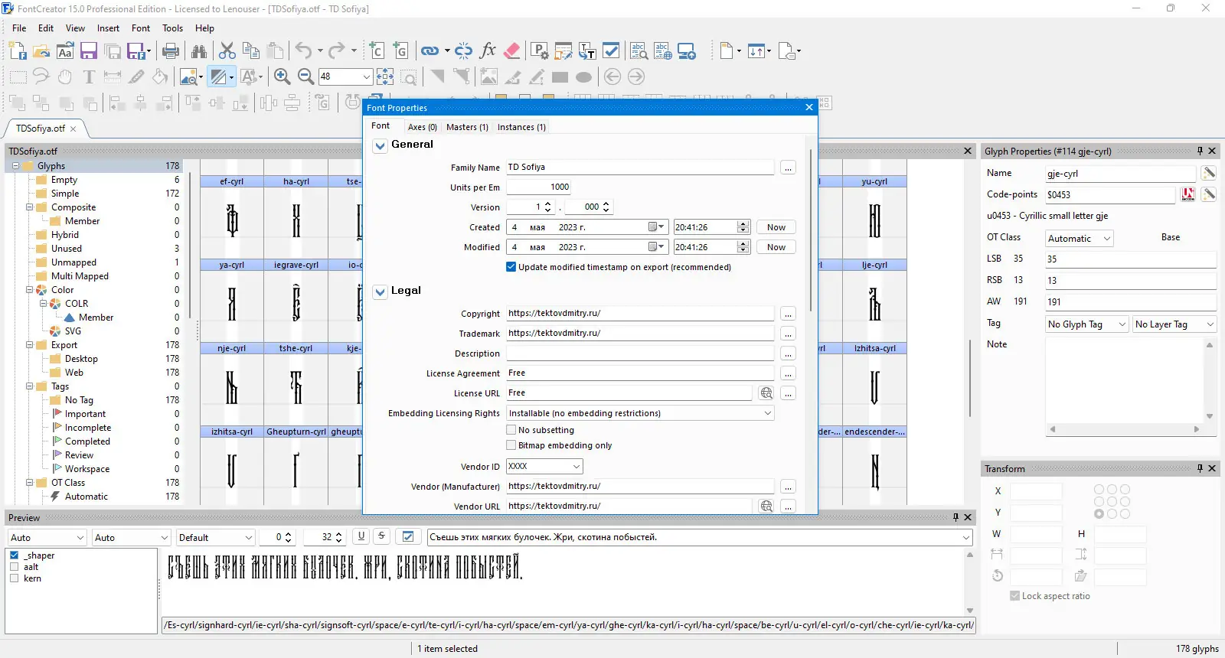Screen dimensions: 1225x658
Task: Uncheck Update modified timestamp on export
Action: click(x=511, y=267)
